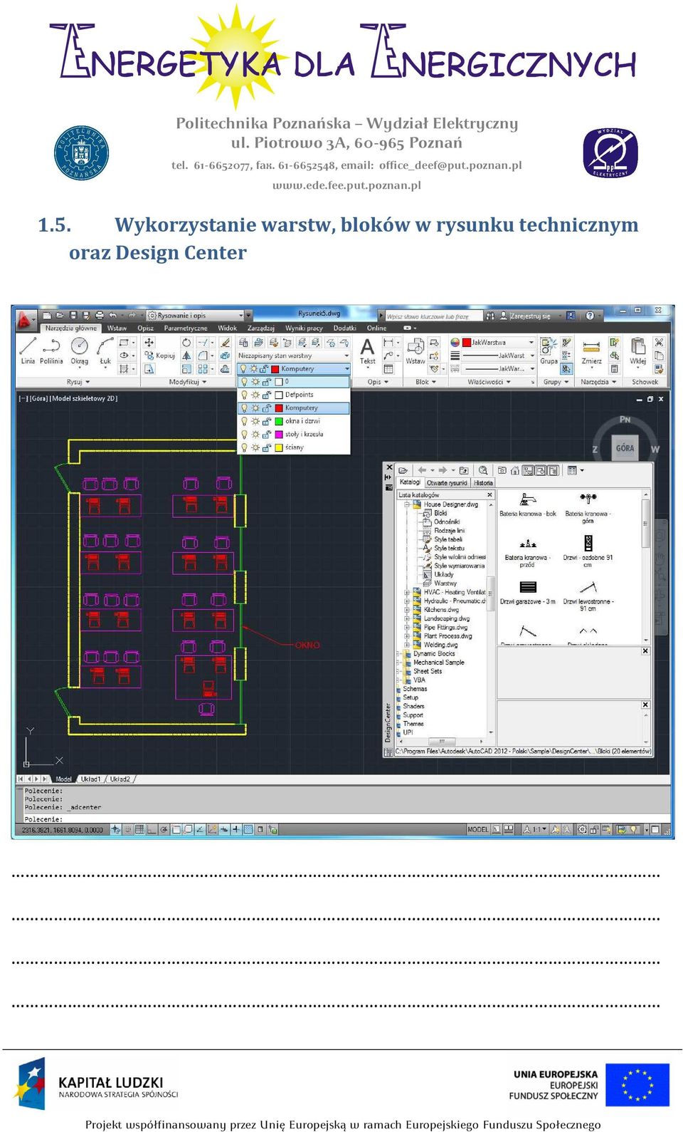The width and height of the screenshot is (683, 1132).
Task: Switch to the Wstaw ribbon tab
Action: [117, 328]
